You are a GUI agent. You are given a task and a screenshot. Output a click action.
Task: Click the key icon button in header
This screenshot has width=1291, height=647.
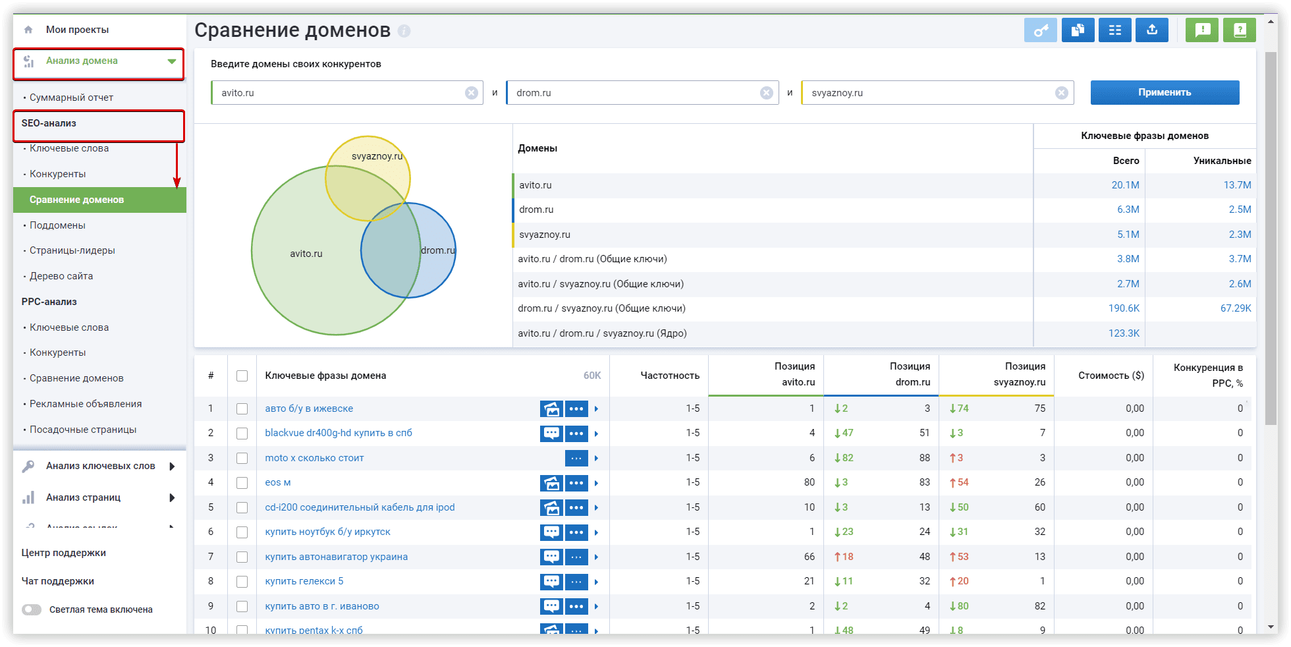1040,30
